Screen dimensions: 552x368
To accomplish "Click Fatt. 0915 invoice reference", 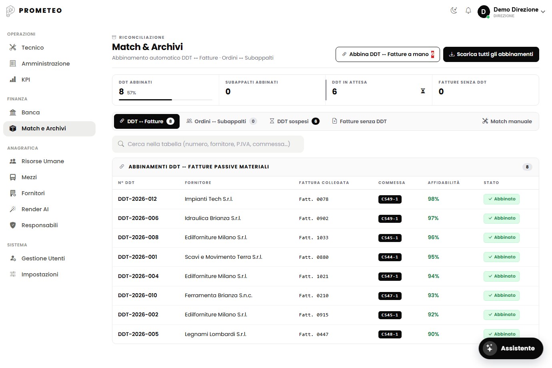I will tap(314, 315).
